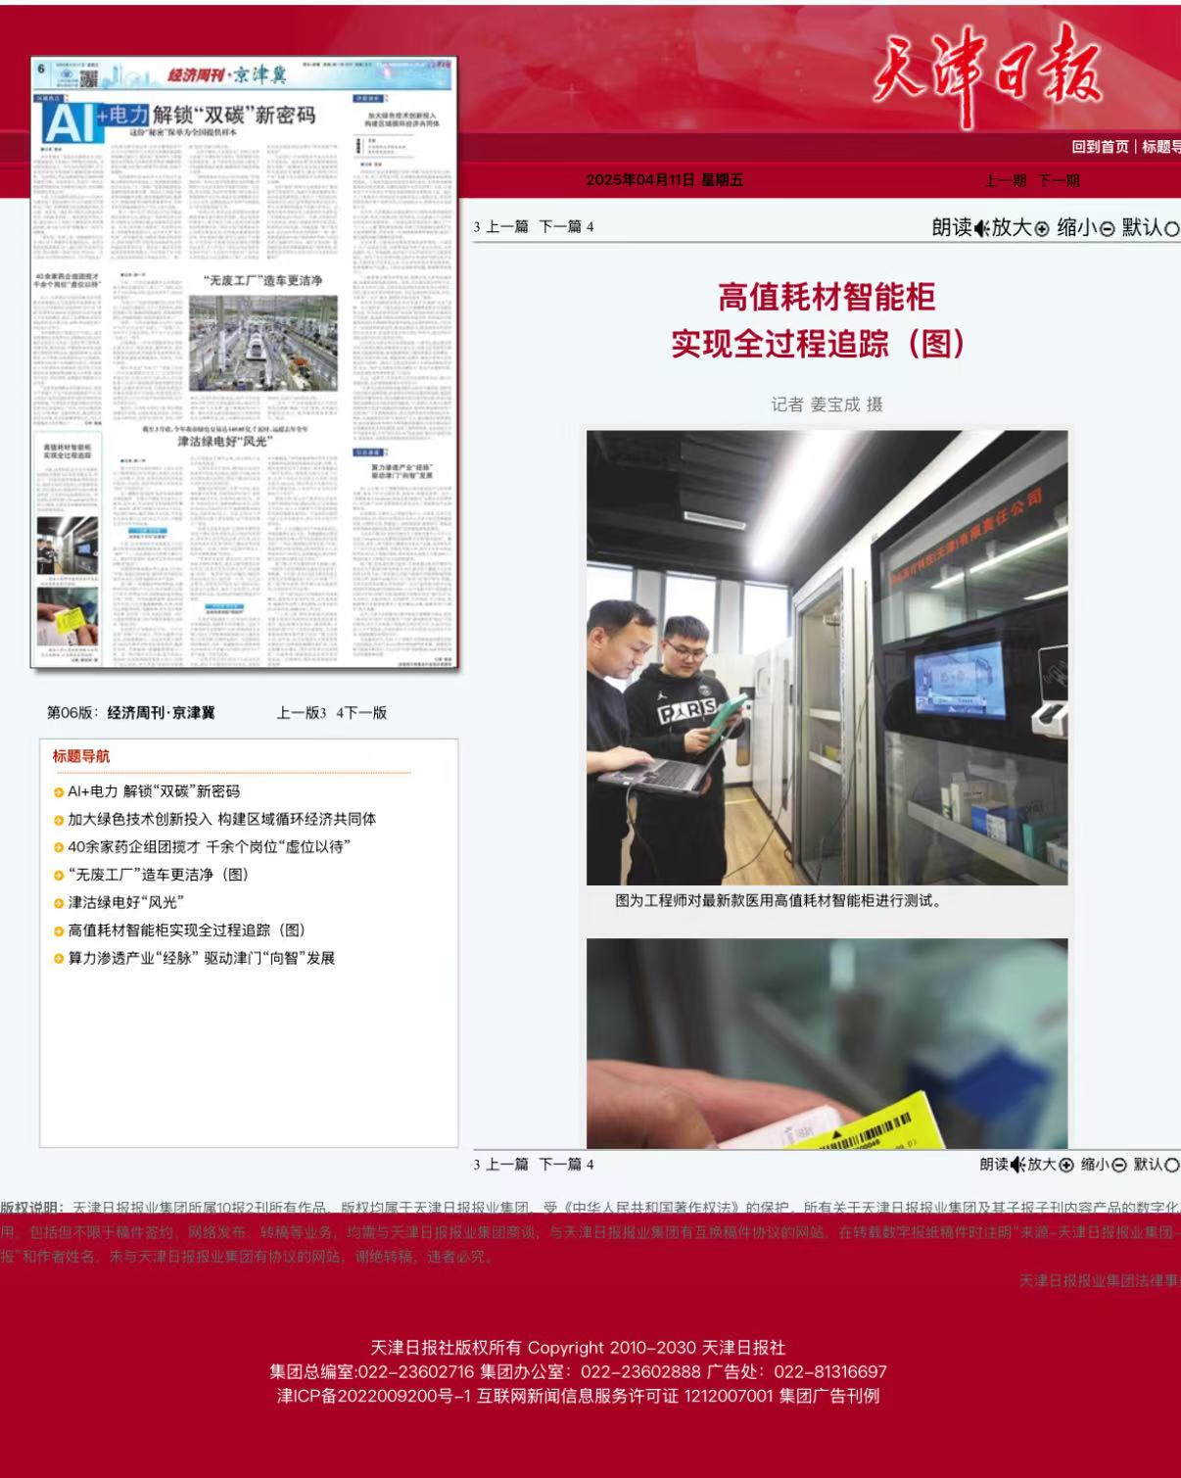
Task: Click the 默认 circle icon above the article
Action: click(1171, 228)
